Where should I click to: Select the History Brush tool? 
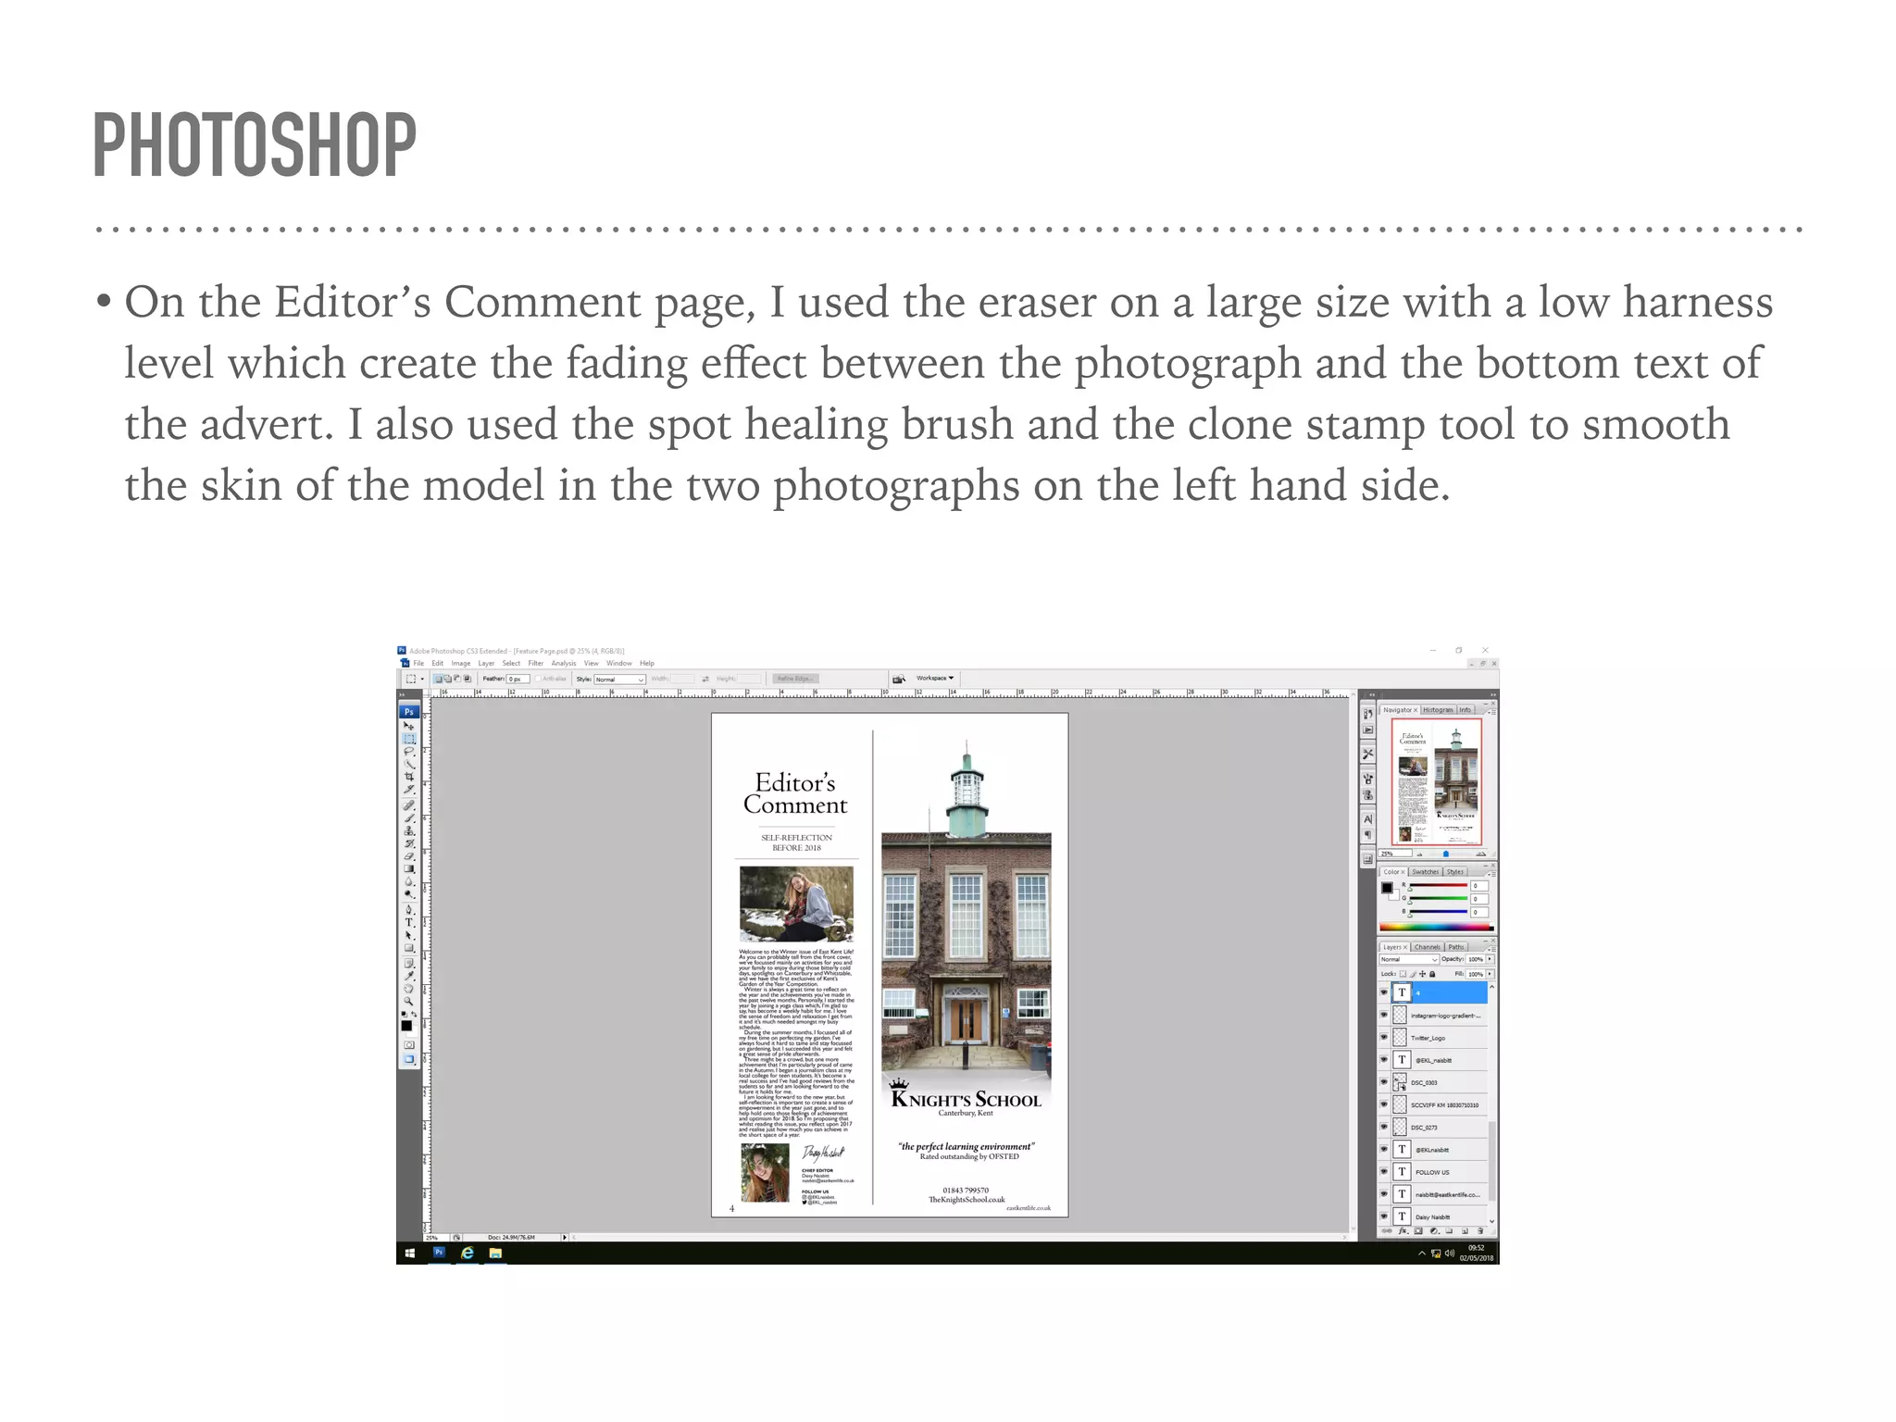(x=408, y=843)
